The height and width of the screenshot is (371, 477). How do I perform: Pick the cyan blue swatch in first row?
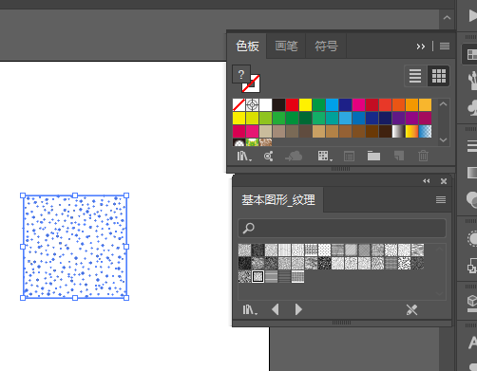tap(332, 105)
